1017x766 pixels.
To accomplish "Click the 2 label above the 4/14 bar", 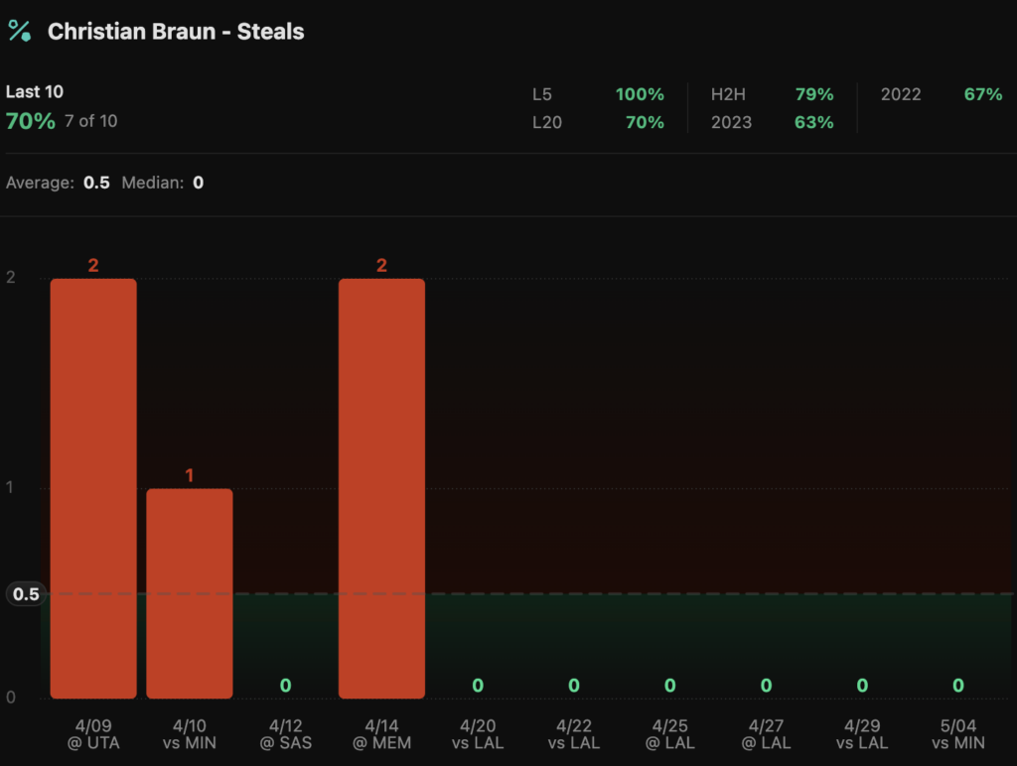I will pyautogui.click(x=381, y=265).
